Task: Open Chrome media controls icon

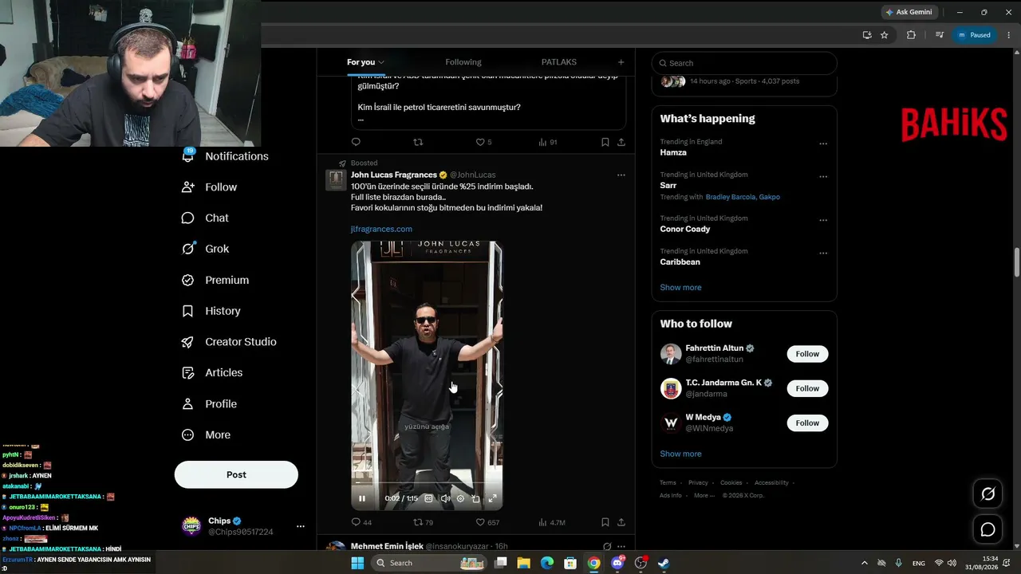Action: click(940, 35)
